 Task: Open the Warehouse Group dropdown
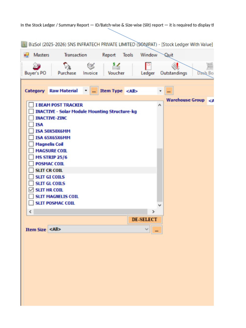211,100
